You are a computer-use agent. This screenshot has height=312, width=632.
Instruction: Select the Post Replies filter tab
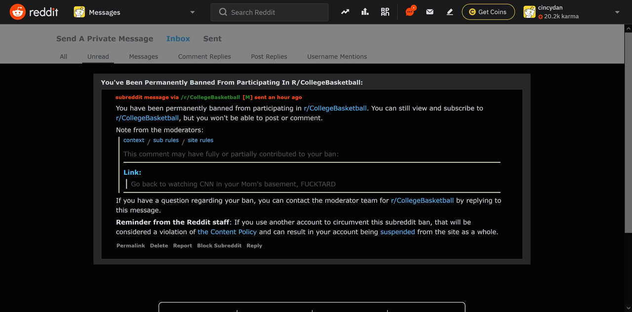(269, 56)
